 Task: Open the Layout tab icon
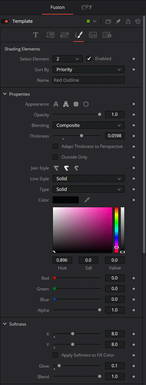(x=50, y=35)
